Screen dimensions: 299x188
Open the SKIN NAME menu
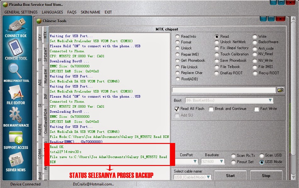[x=90, y=12]
